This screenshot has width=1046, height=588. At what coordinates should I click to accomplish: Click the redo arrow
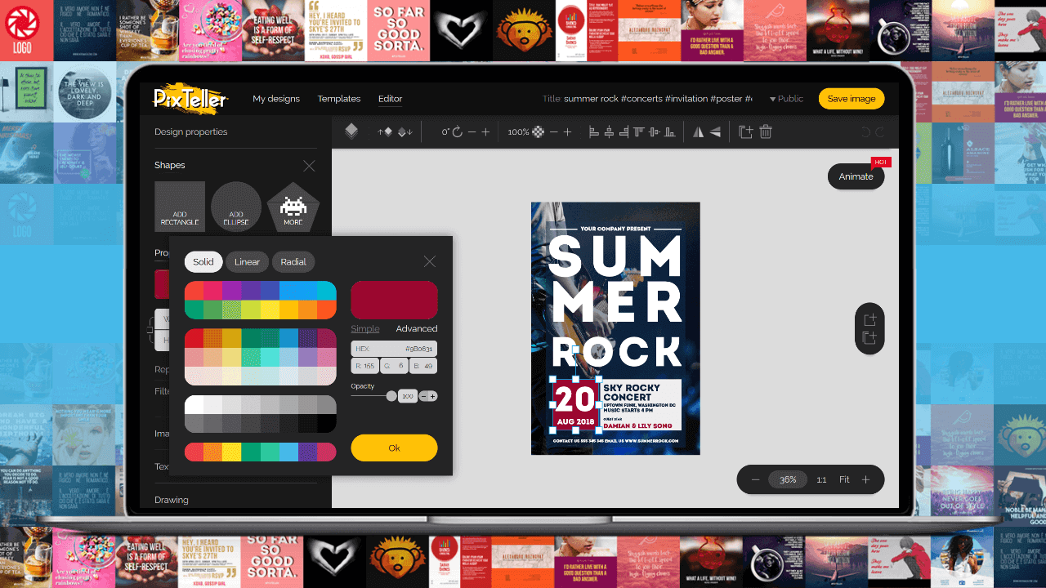880,131
